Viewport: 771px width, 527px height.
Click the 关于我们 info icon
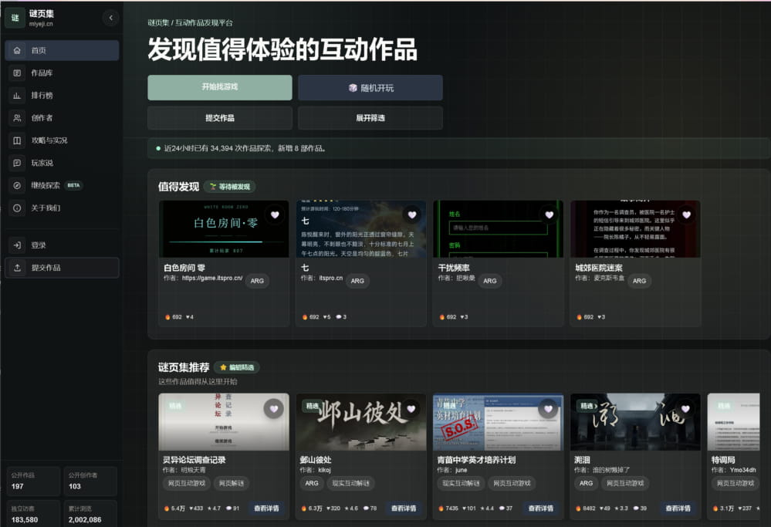click(17, 208)
